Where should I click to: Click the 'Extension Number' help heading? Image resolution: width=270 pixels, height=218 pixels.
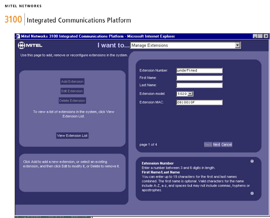[158, 163]
